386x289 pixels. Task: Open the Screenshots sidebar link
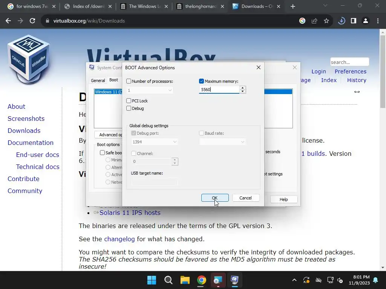pos(26,119)
